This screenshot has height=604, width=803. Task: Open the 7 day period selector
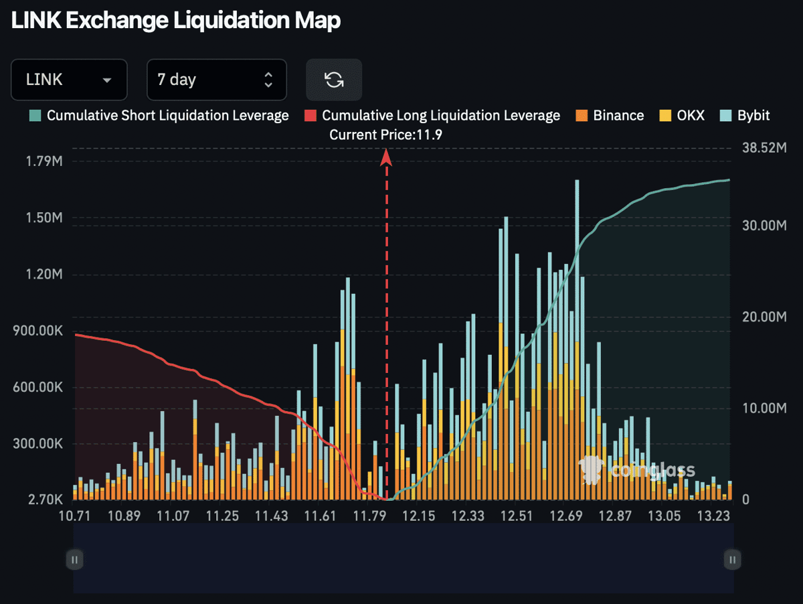217,80
